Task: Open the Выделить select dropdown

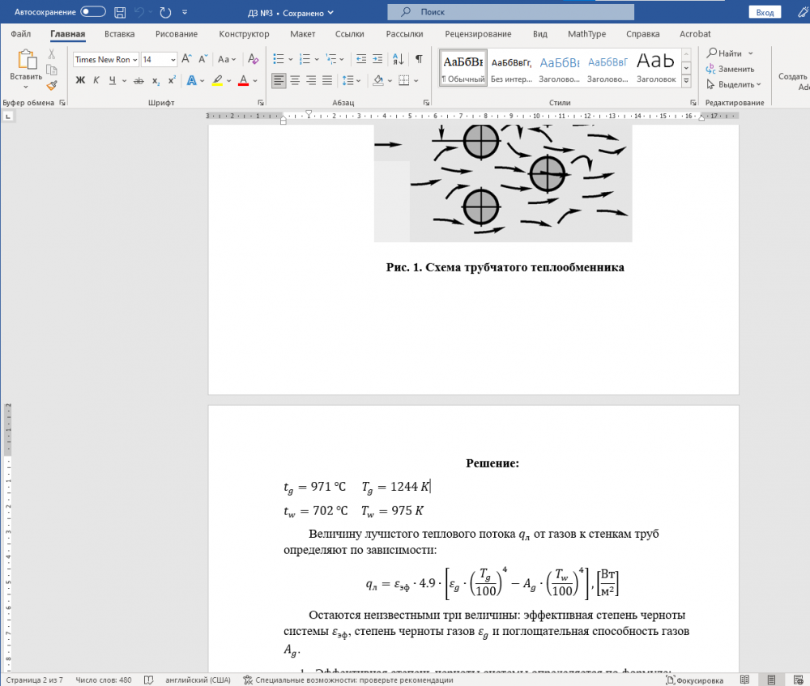Action: pos(734,84)
